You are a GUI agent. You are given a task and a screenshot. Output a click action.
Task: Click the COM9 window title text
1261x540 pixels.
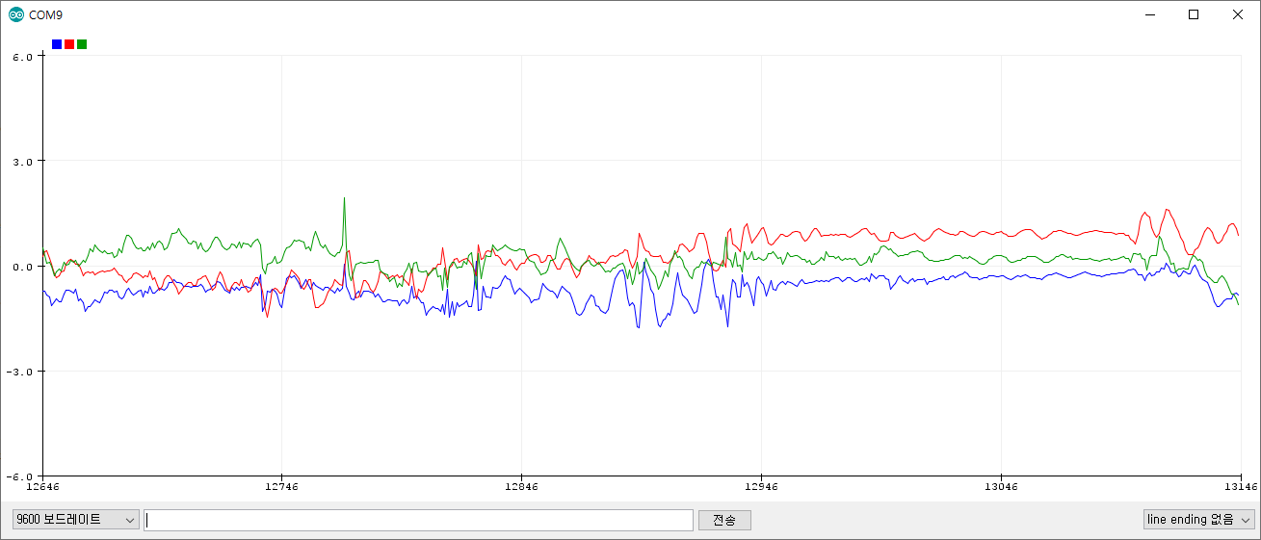tap(46, 14)
